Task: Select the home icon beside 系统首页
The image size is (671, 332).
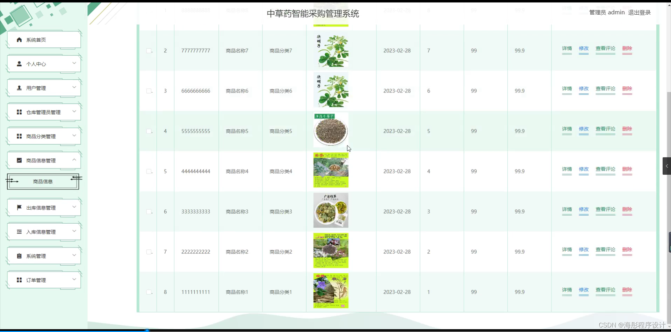Action: pyautogui.click(x=19, y=39)
